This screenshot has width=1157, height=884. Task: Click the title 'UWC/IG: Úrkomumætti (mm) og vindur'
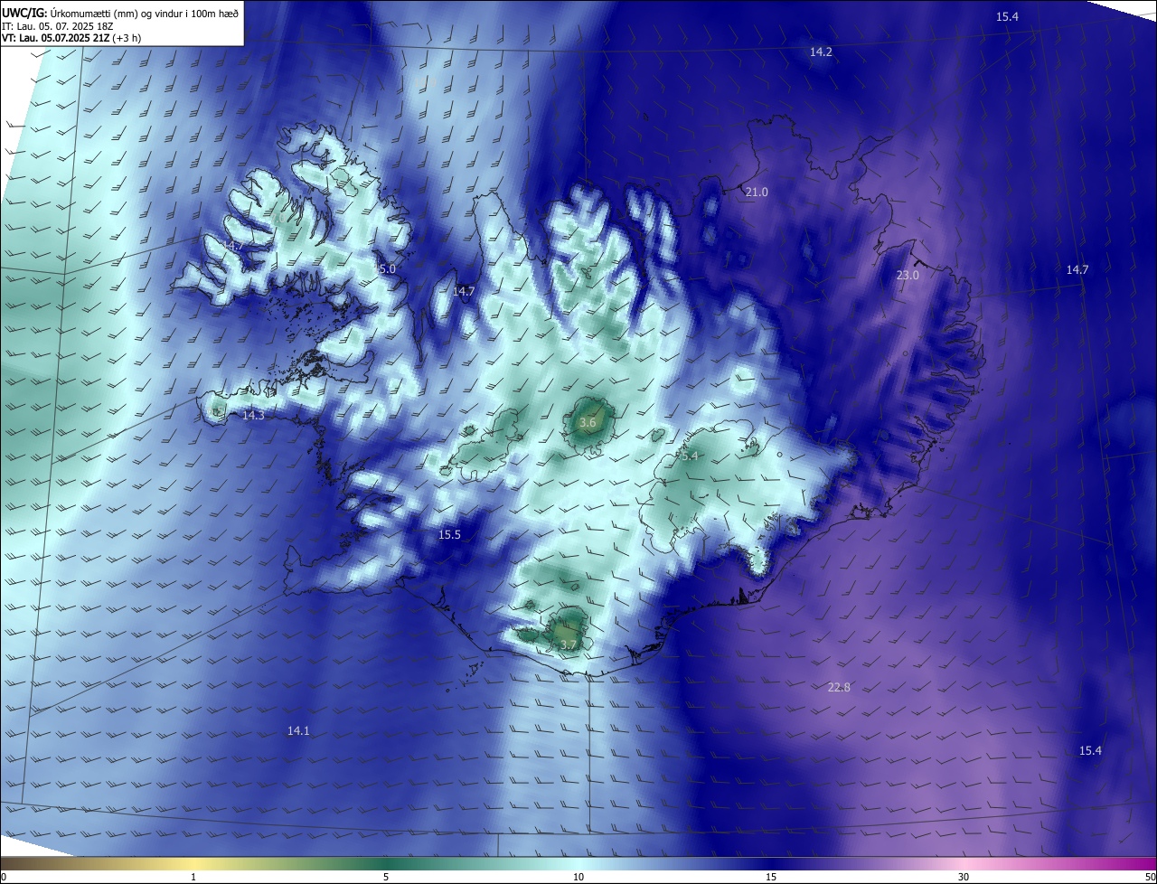click(121, 12)
